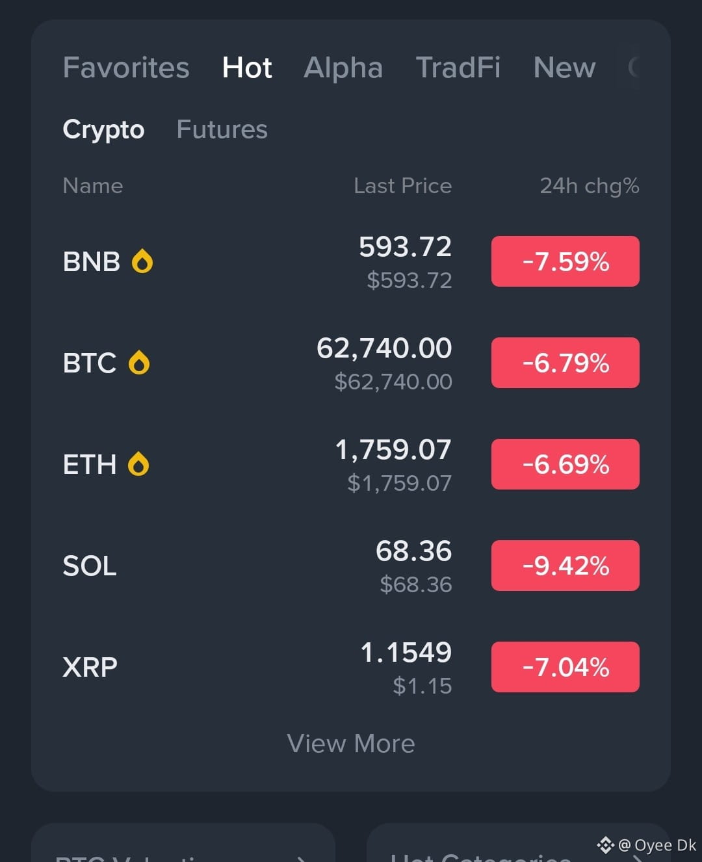Switch to the Favorites tab
702x862 pixels.
(126, 68)
